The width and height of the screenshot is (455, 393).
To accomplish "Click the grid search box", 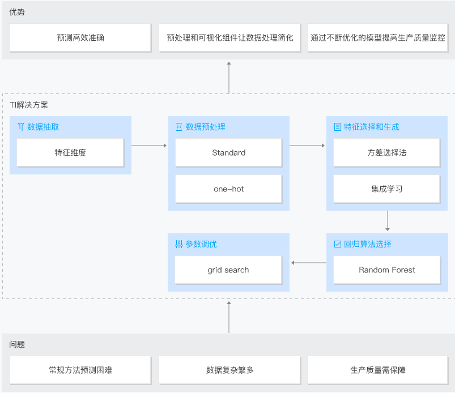I will (x=228, y=270).
